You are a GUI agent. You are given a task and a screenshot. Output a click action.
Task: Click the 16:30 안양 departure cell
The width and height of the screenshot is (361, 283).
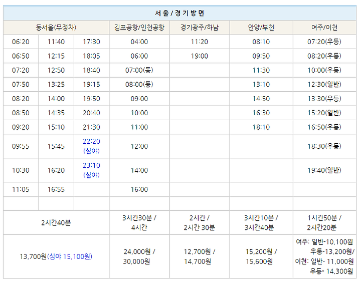[x=261, y=113]
